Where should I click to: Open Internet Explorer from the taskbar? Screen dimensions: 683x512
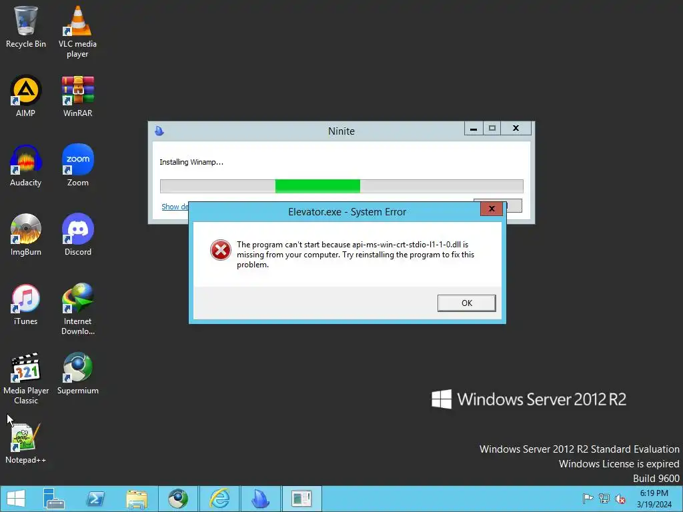tap(219, 499)
